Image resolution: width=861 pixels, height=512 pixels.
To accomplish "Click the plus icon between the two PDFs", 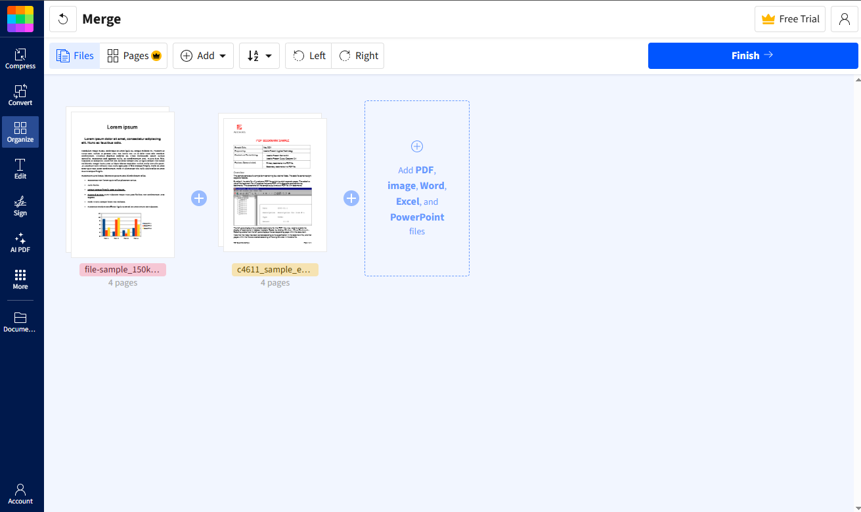I will click(199, 198).
